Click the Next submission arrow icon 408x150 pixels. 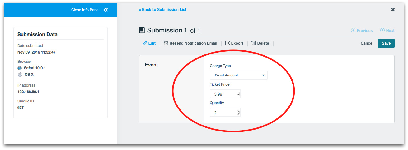[x=382, y=31]
